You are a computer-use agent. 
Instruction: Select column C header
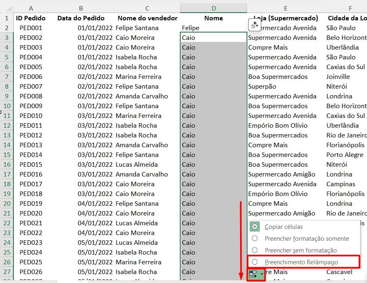tap(147, 8)
